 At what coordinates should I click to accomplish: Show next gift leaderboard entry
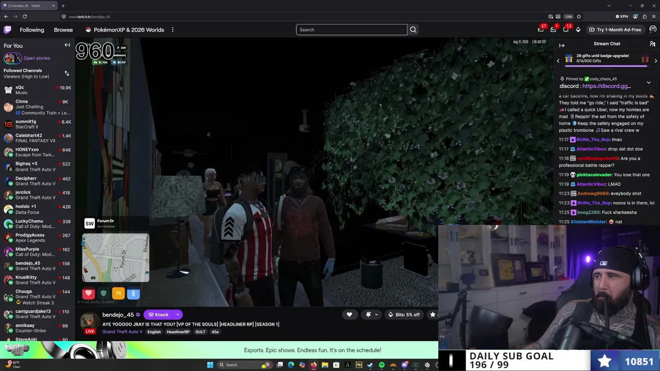[x=655, y=61]
